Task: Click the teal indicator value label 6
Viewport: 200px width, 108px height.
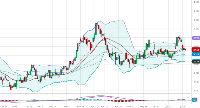Action: [195, 100]
